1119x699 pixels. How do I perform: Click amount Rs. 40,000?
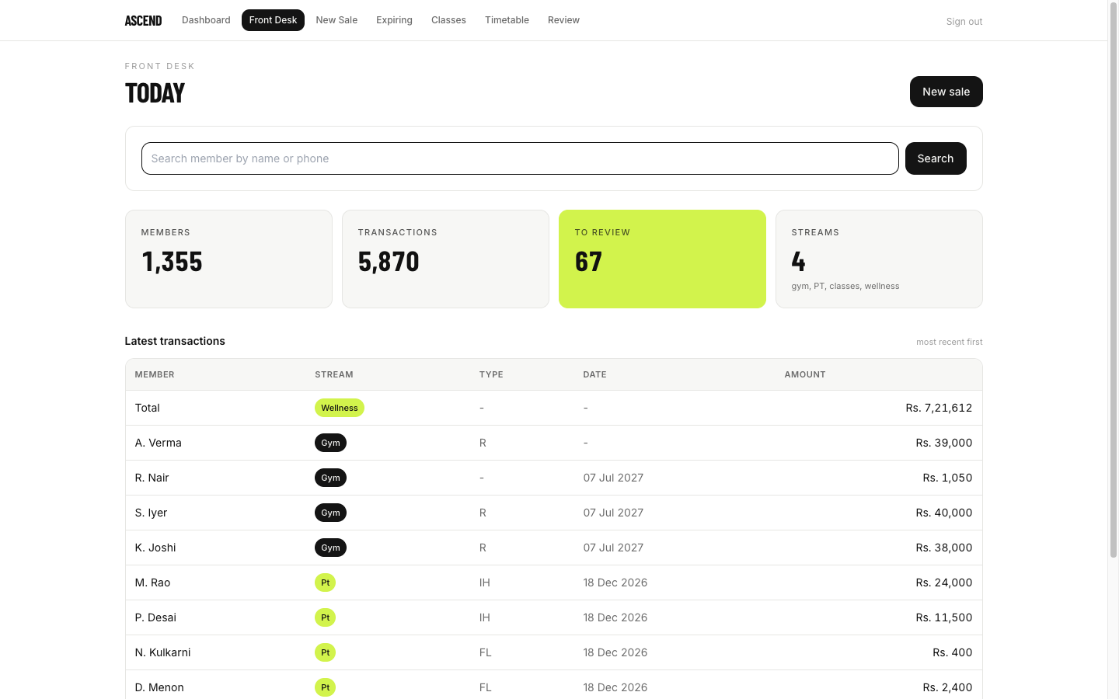point(944,513)
